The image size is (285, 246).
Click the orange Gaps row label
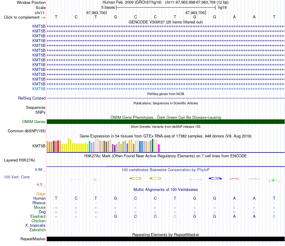41,194
